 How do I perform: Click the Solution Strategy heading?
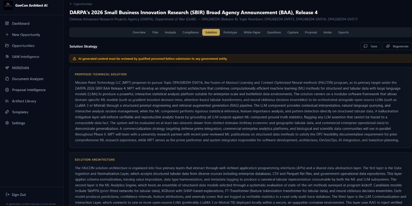pyautogui.click(x=83, y=47)
